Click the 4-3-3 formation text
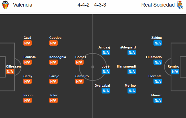 click(x=100, y=5)
